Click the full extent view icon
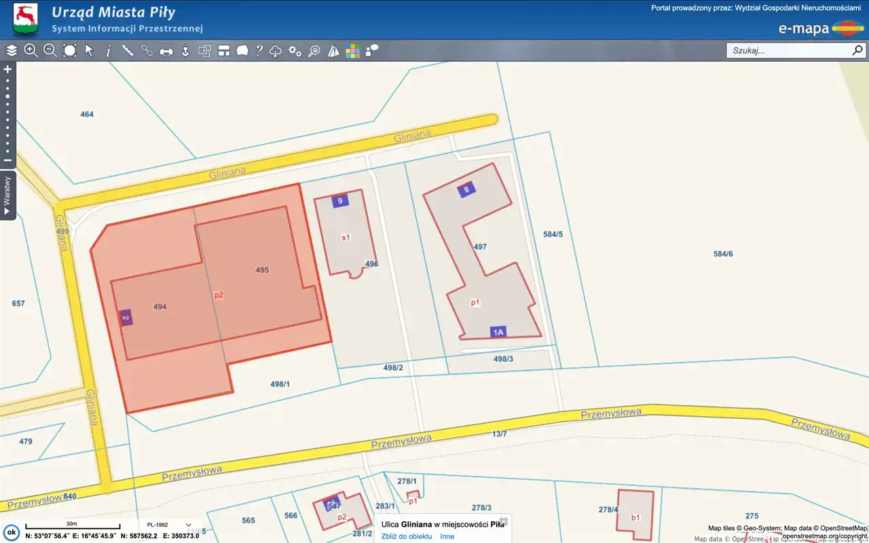Screen dimensions: 869x543 69,51
